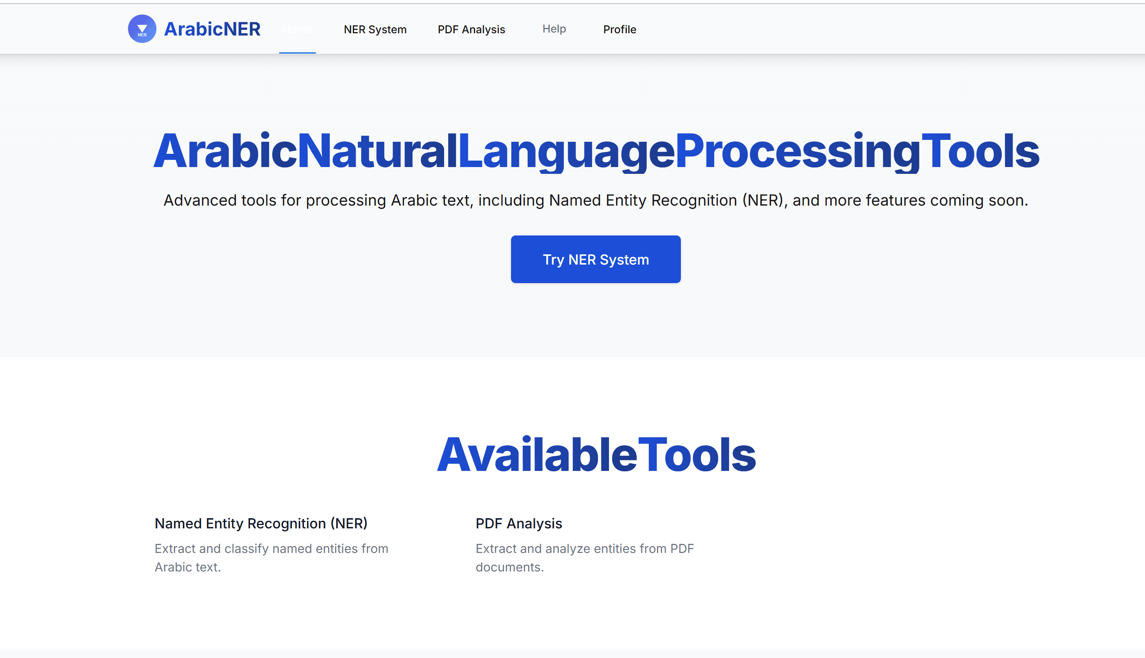Viewport: 1145px width, 658px height.
Task: Switch to the PDF Analysis nav item
Action: (471, 29)
